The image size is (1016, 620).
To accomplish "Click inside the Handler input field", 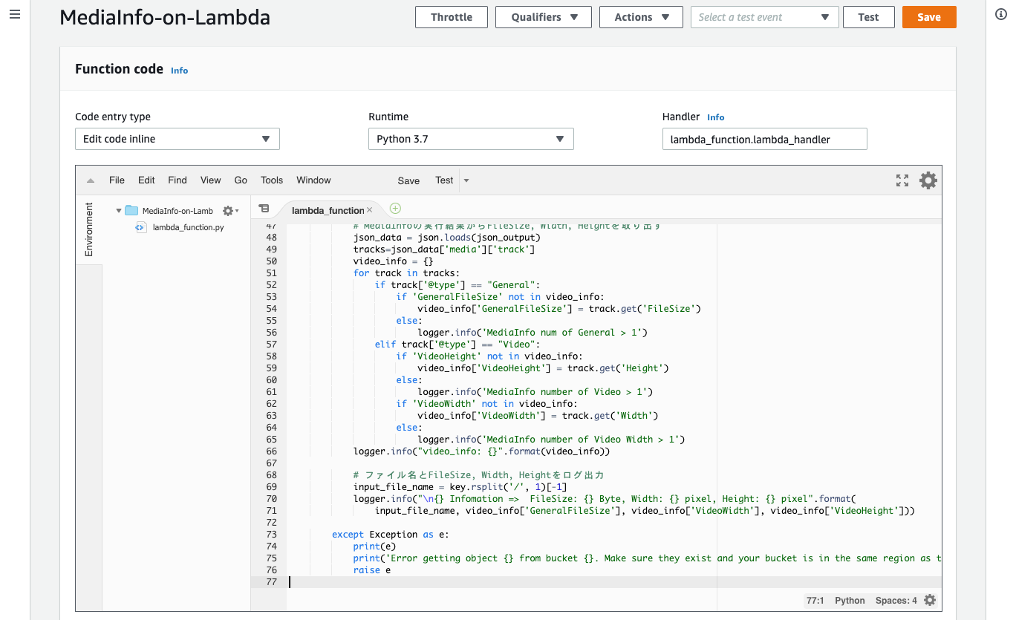I will click(x=764, y=138).
